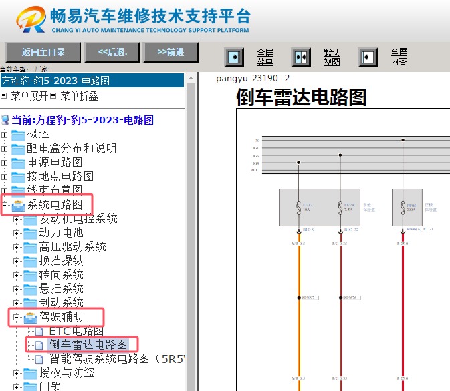Open the 默认视图 link

pyautogui.click(x=332, y=57)
